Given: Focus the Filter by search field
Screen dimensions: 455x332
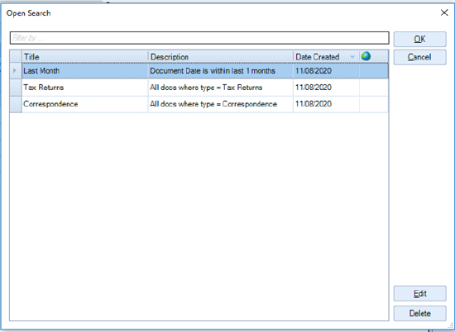Looking at the screenshot, I should coord(199,38).
